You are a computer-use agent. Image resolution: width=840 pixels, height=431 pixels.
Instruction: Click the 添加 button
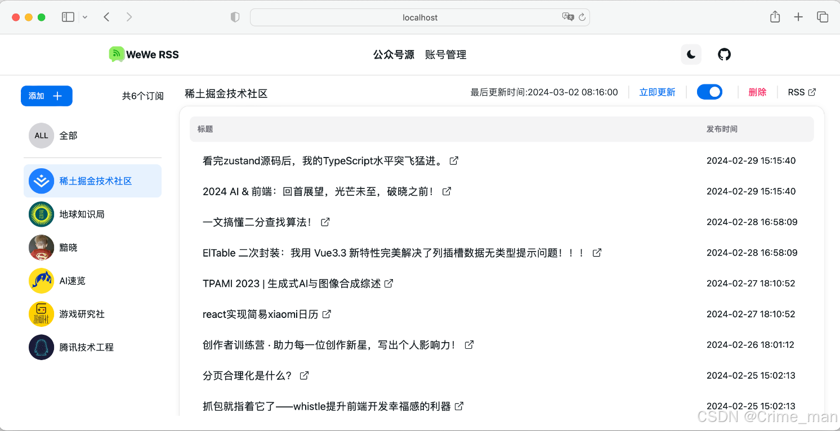[x=47, y=96]
